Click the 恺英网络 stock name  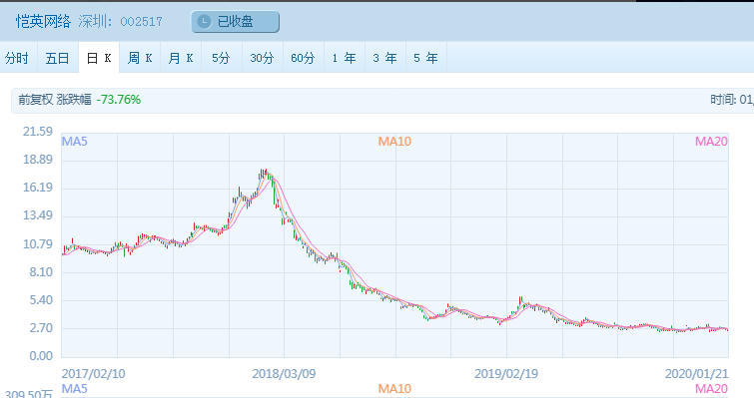pyautogui.click(x=43, y=22)
